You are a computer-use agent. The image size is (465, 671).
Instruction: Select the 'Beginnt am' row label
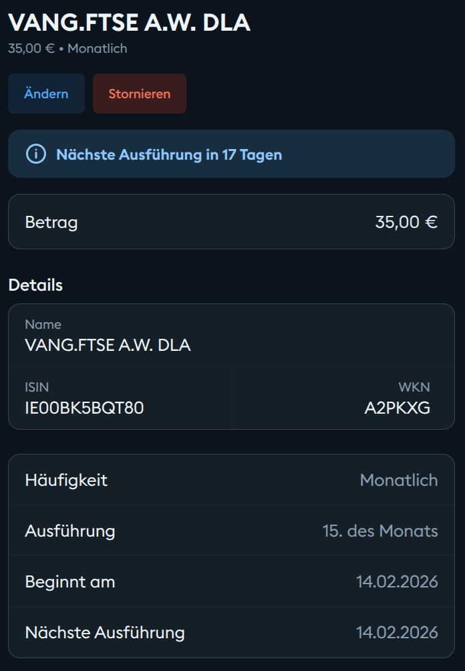coord(70,582)
